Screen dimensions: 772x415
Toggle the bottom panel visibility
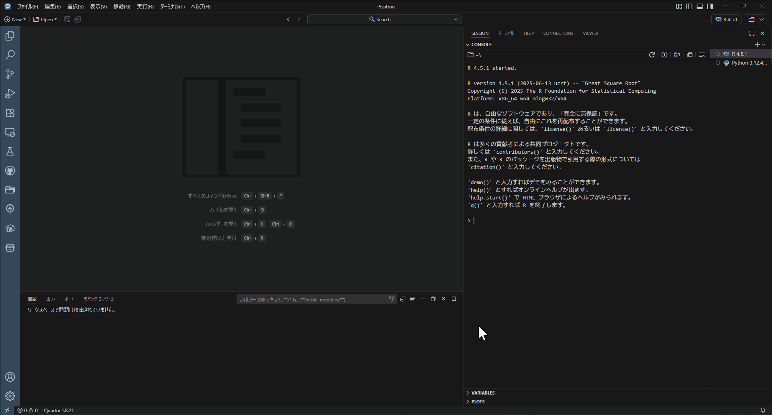[x=700, y=6]
